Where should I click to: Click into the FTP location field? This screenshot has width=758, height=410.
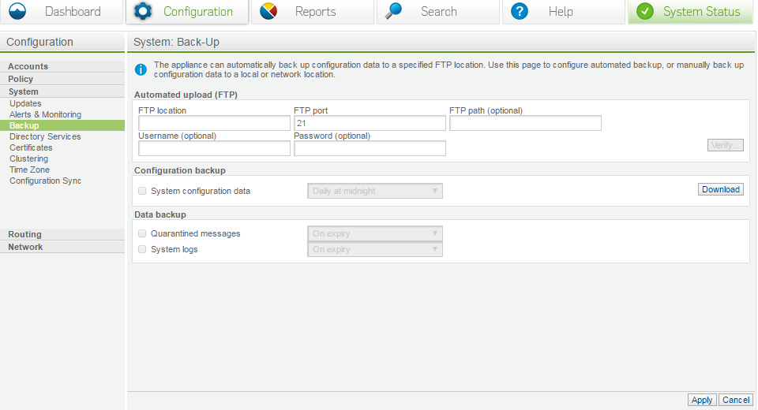(214, 123)
